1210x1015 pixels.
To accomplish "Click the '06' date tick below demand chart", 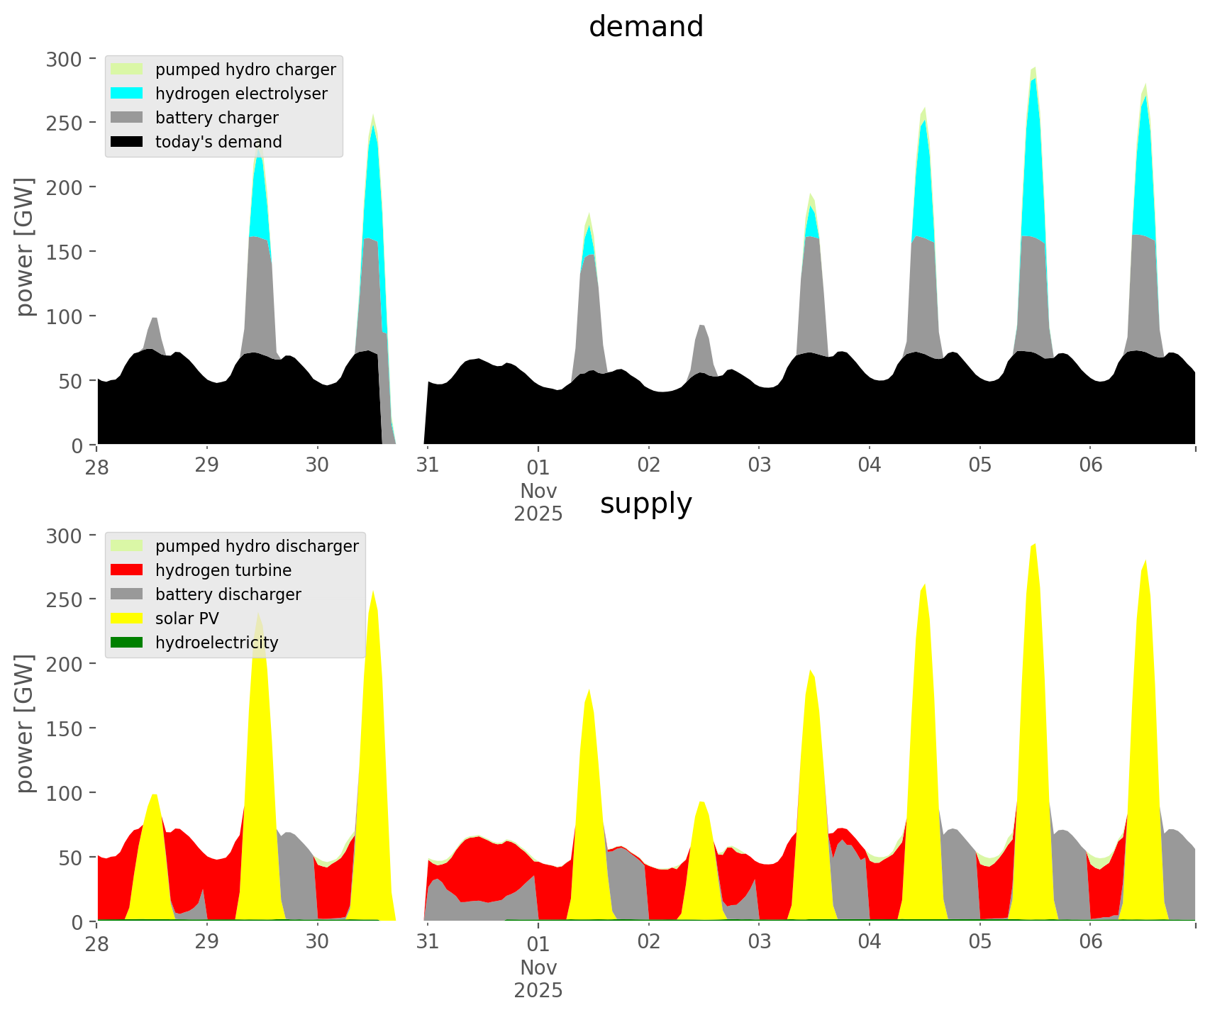I will [x=1091, y=465].
